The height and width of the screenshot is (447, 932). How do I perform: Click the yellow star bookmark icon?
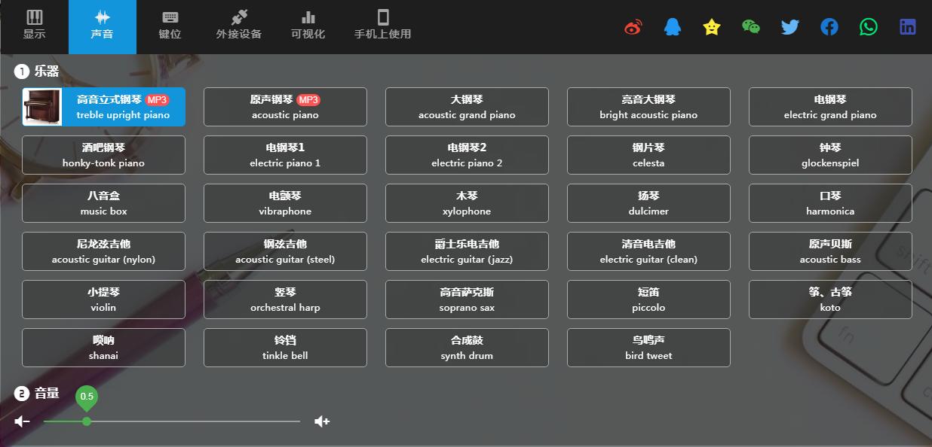click(x=711, y=26)
